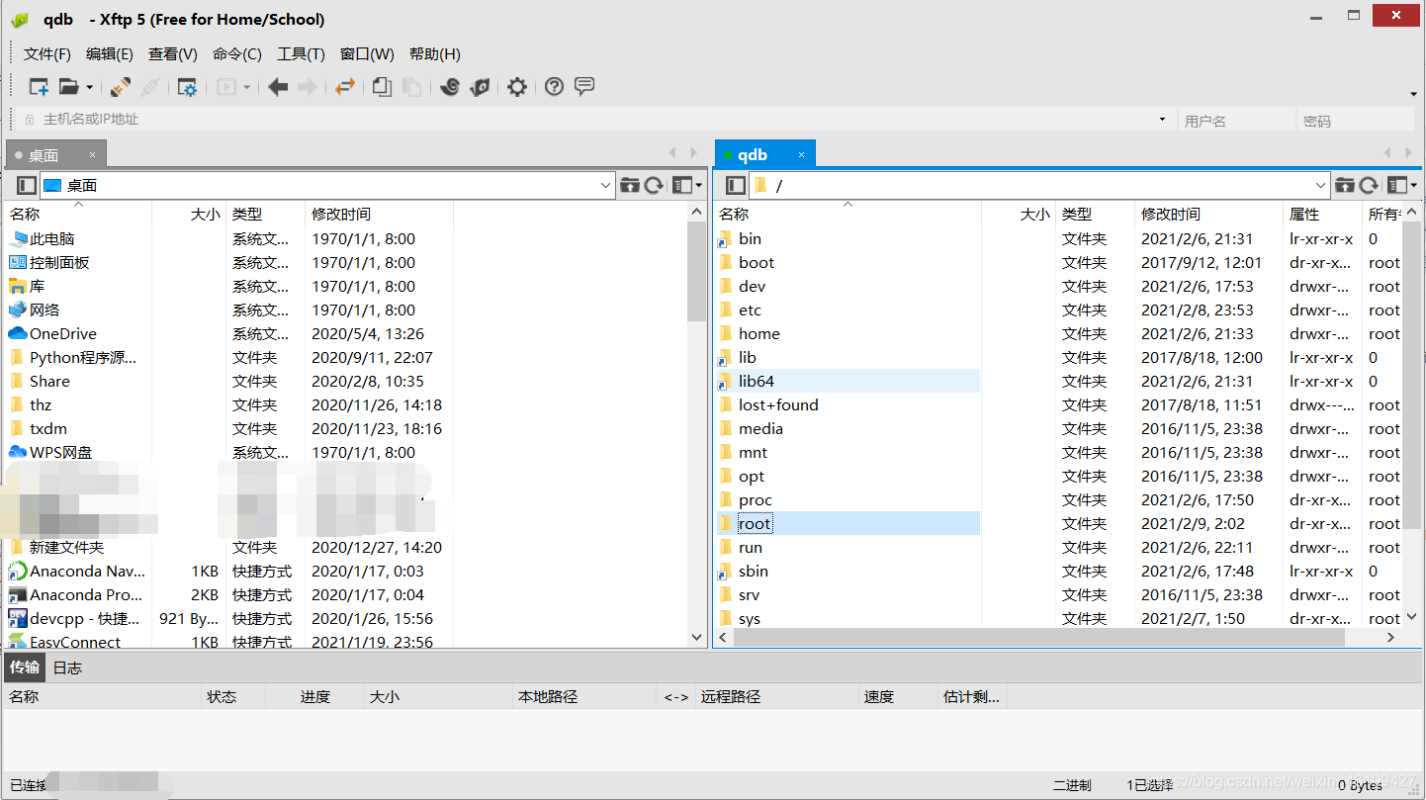
Task: Select the lost+found folder in the remote list
Action: 778,405
